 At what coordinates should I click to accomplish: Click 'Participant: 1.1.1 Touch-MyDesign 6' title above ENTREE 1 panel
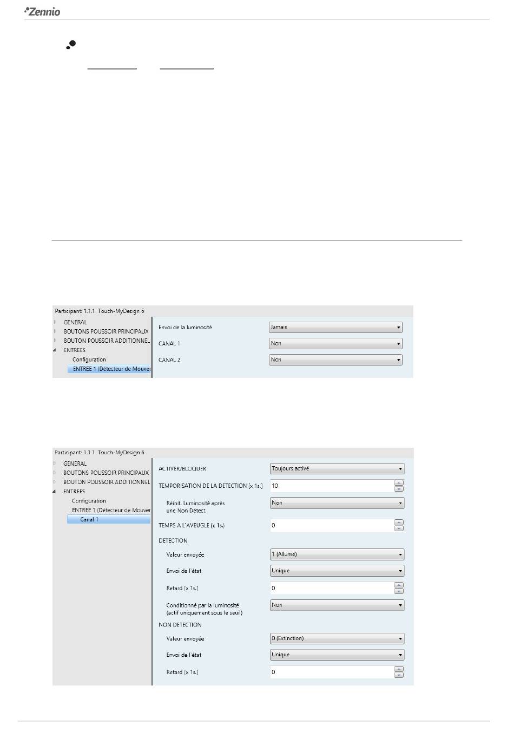click(x=100, y=311)
